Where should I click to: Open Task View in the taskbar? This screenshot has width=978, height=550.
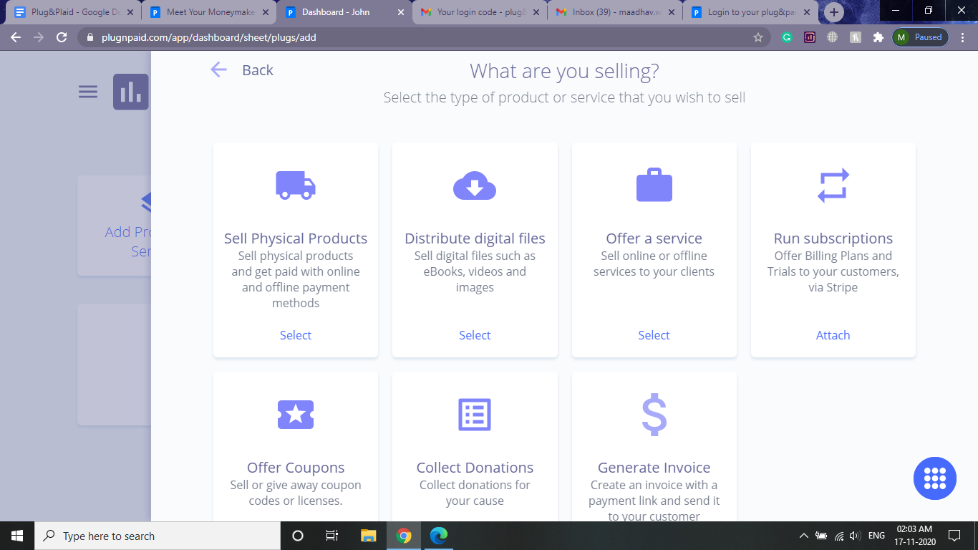332,536
